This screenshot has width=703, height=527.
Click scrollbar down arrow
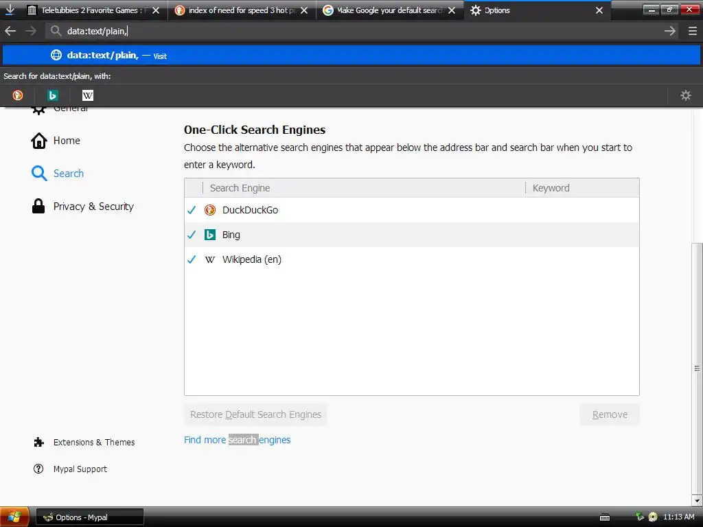697,500
